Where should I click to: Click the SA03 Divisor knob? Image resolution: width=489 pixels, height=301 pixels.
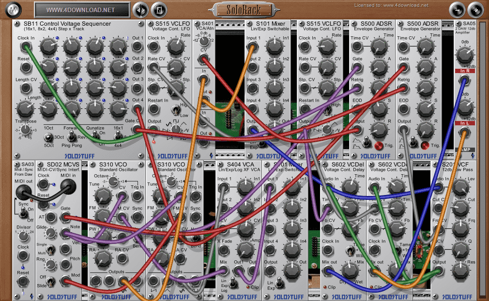[x=23, y=236]
